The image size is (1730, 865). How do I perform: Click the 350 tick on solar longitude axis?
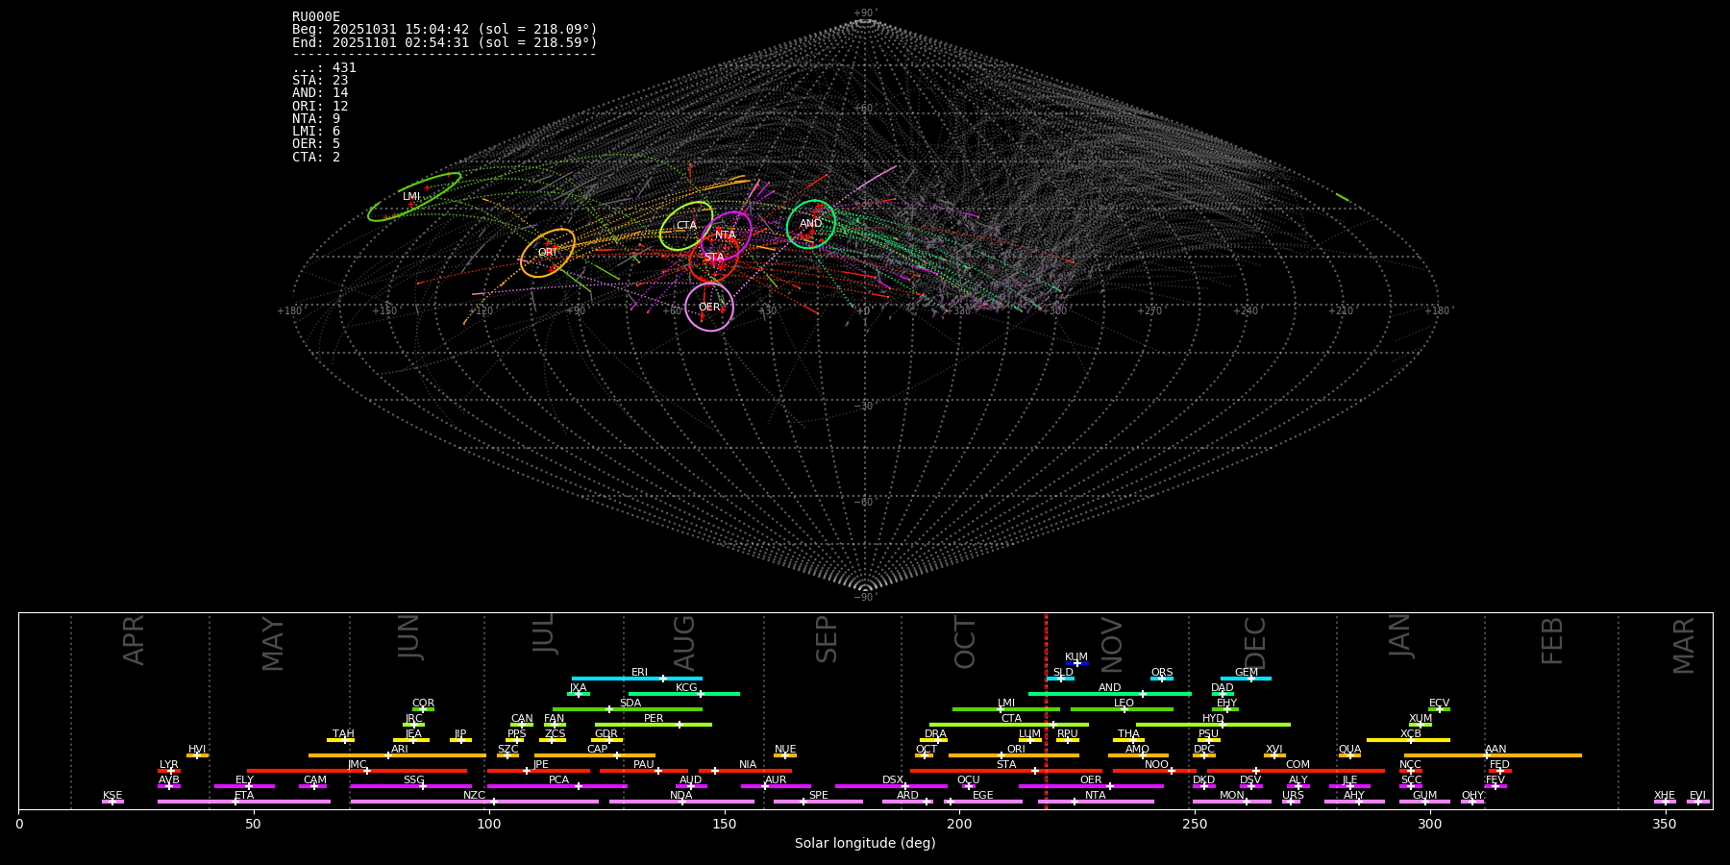[x=1665, y=824]
